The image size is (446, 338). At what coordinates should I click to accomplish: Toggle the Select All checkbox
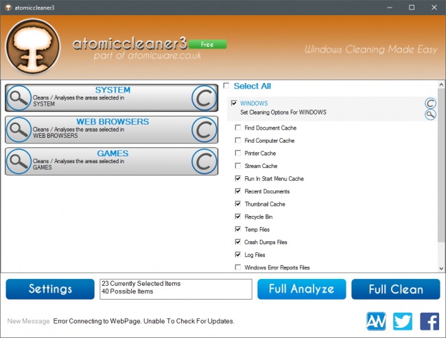coord(226,86)
